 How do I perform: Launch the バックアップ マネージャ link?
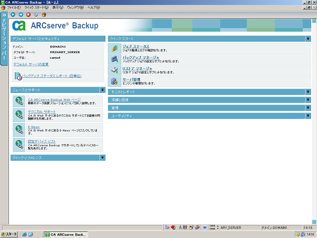pos(141,58)
